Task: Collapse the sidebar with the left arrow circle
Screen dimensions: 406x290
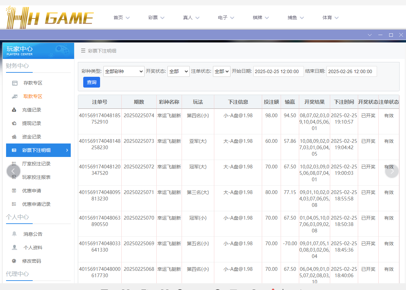Action: (13, 171)
